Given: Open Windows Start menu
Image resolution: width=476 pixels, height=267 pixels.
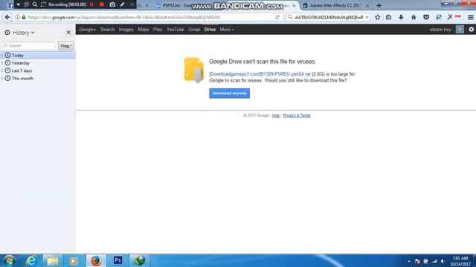Looking at the screenshot, I should pos(10,260).
